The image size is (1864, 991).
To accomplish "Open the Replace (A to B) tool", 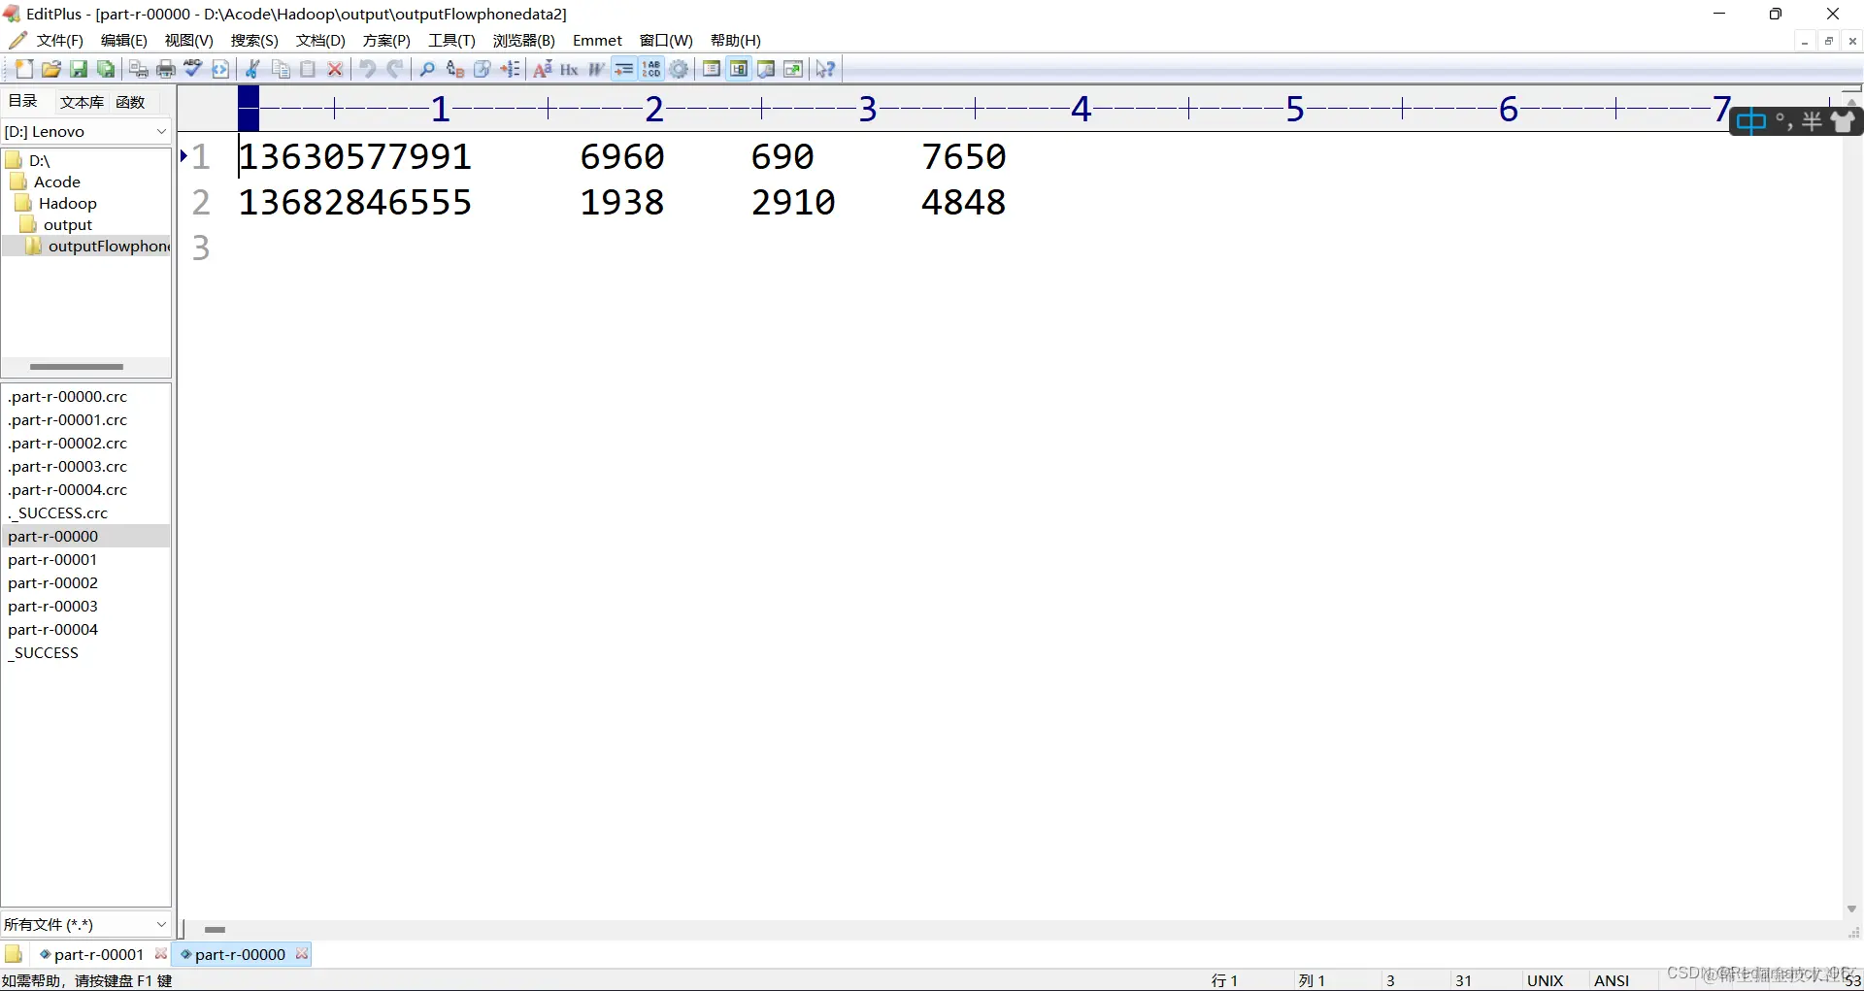I will 454,69.
